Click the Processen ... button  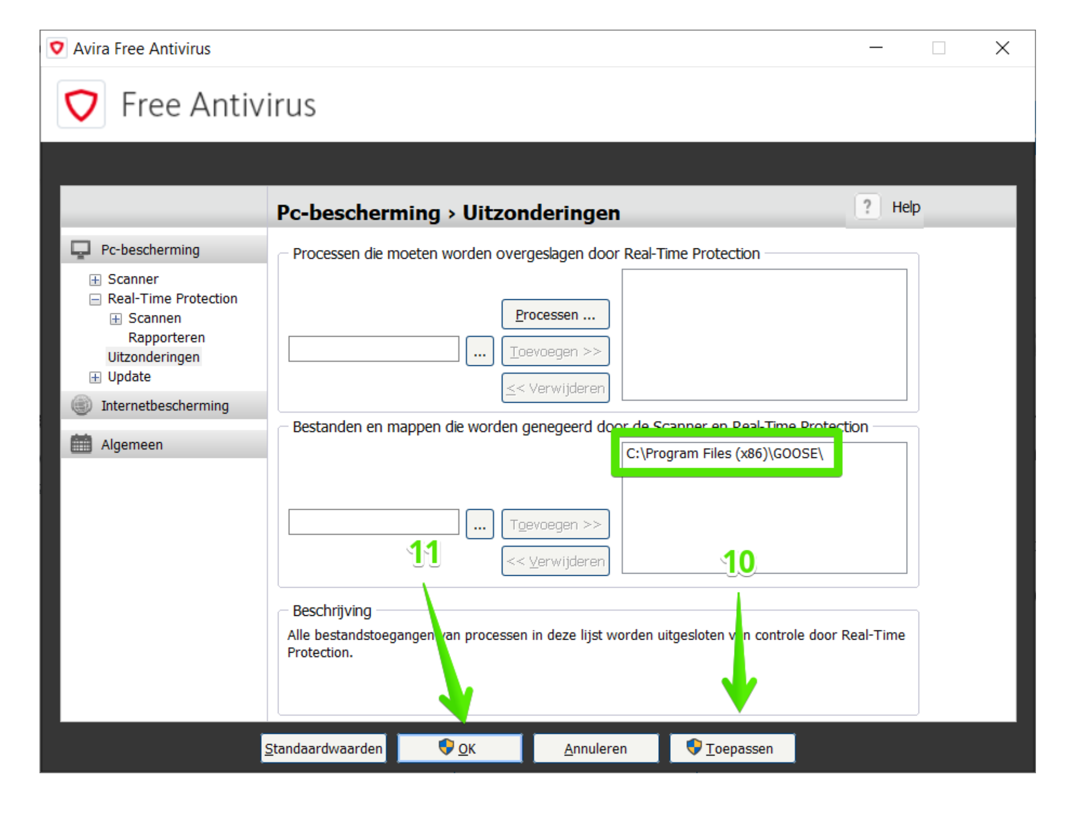coord(555,314)
